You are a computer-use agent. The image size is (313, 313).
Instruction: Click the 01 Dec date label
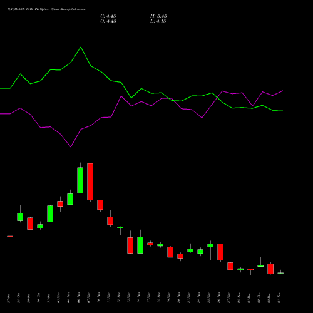(x=249, y=298)
